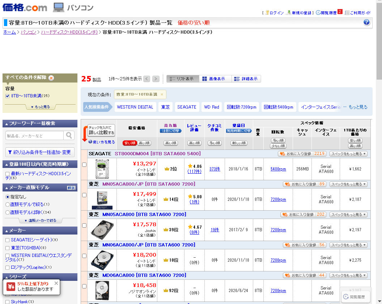Click the 新規ID登録 person icon
The height and width of the screenshot is (304, 382).
click(289, 12)
